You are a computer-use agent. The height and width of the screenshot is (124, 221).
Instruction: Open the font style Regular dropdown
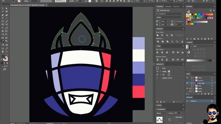[183, 17]
